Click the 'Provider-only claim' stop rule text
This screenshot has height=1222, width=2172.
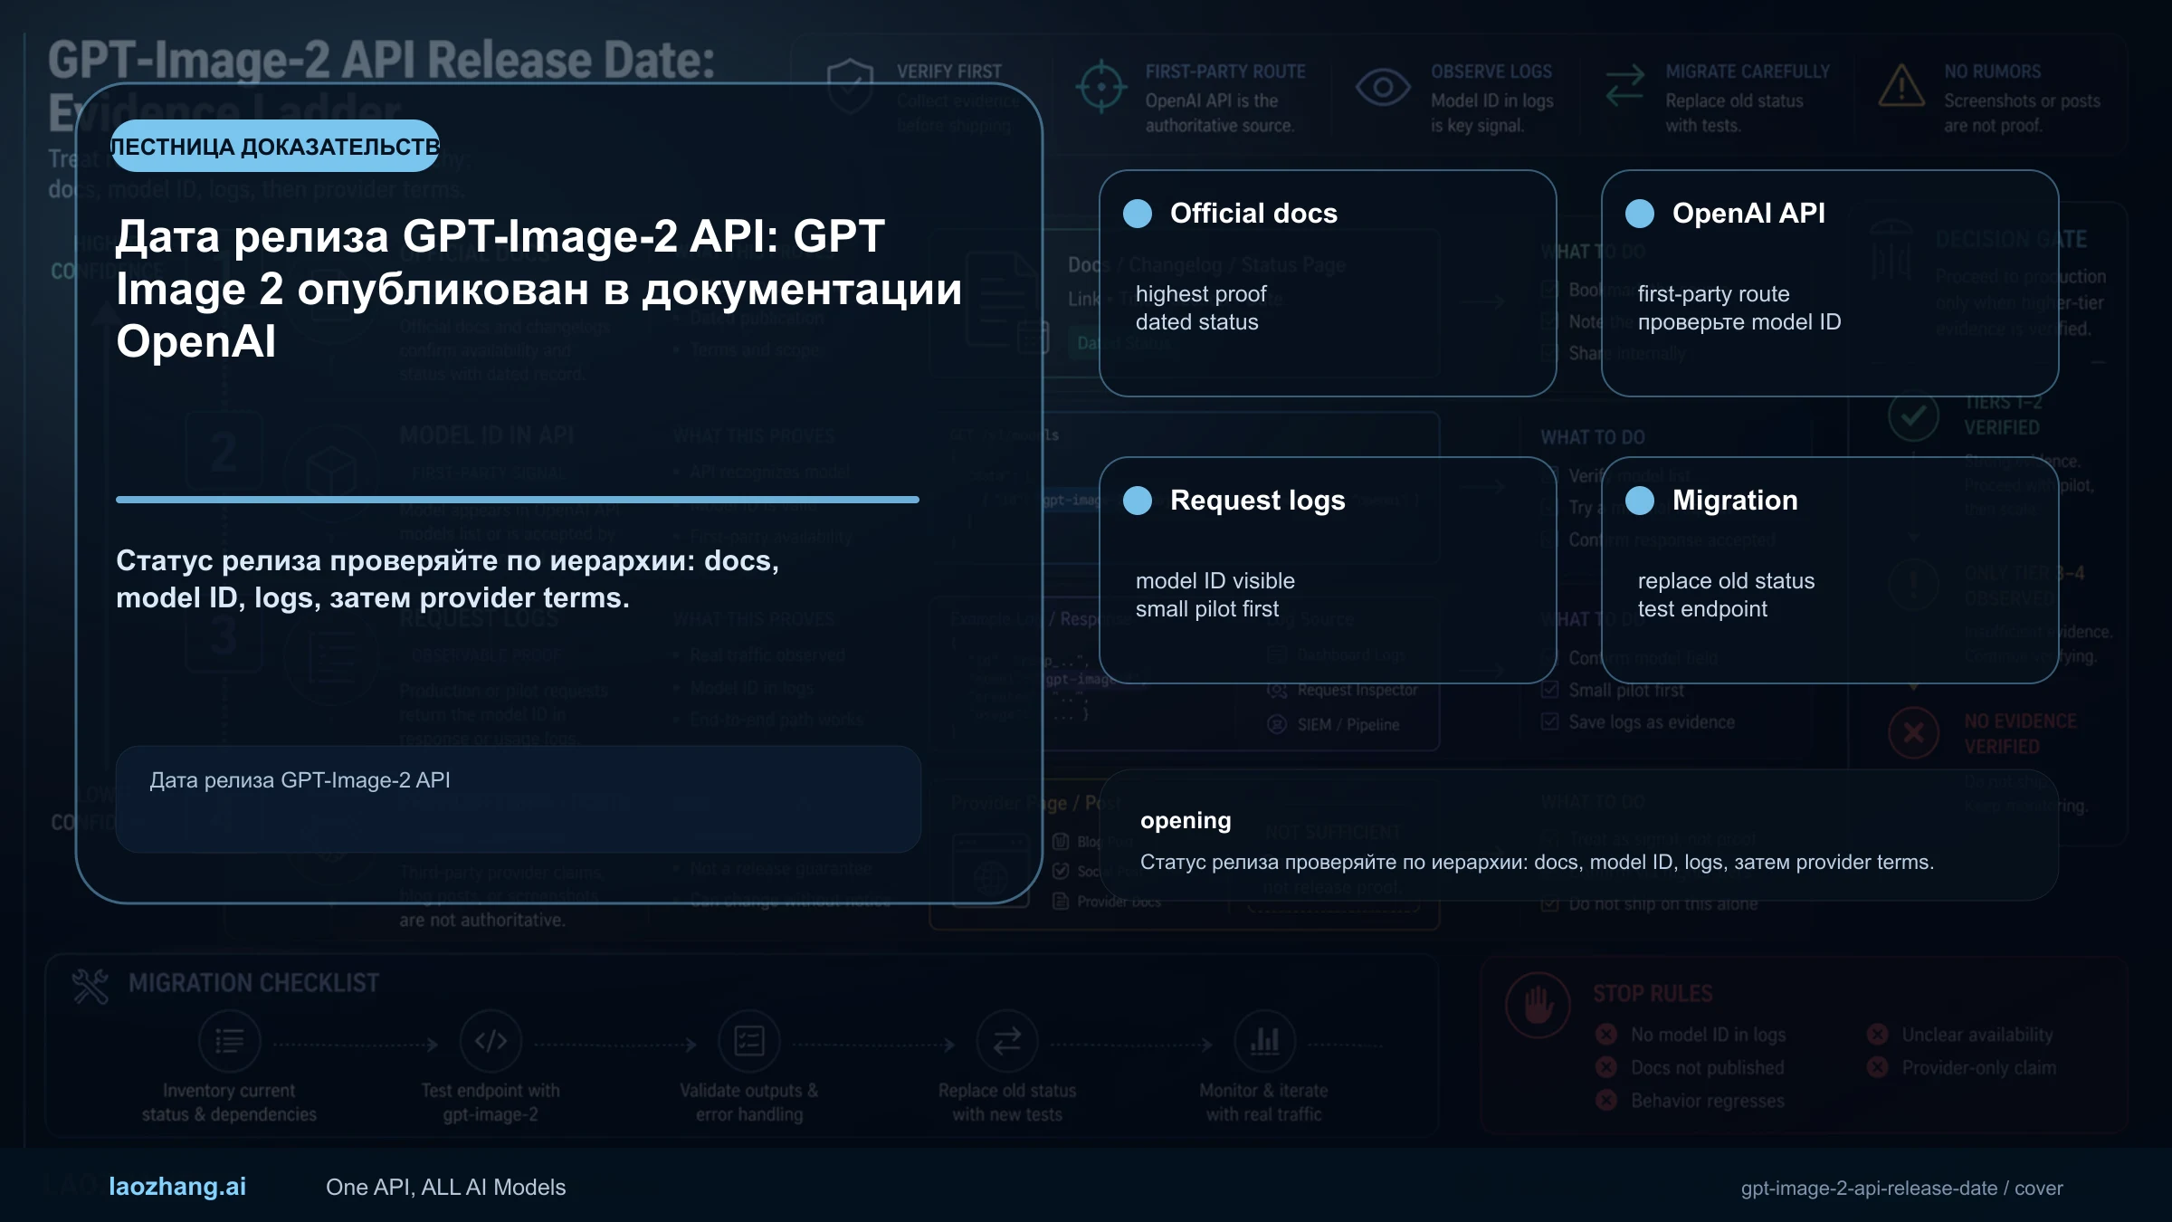point(1978,1068)
